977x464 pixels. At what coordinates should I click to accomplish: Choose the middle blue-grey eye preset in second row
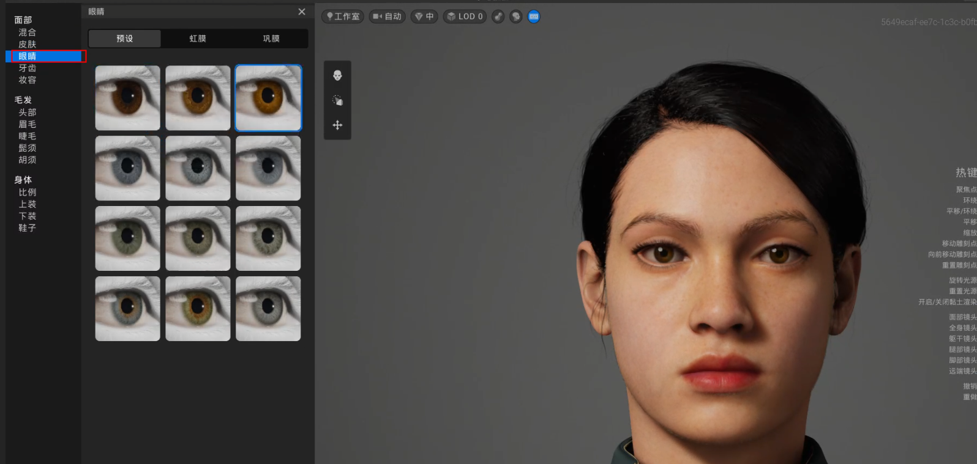pos(198,168)
